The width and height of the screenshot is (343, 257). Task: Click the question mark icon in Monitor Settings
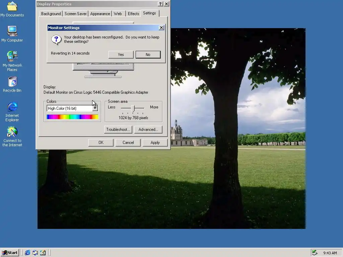click(56, 40)
